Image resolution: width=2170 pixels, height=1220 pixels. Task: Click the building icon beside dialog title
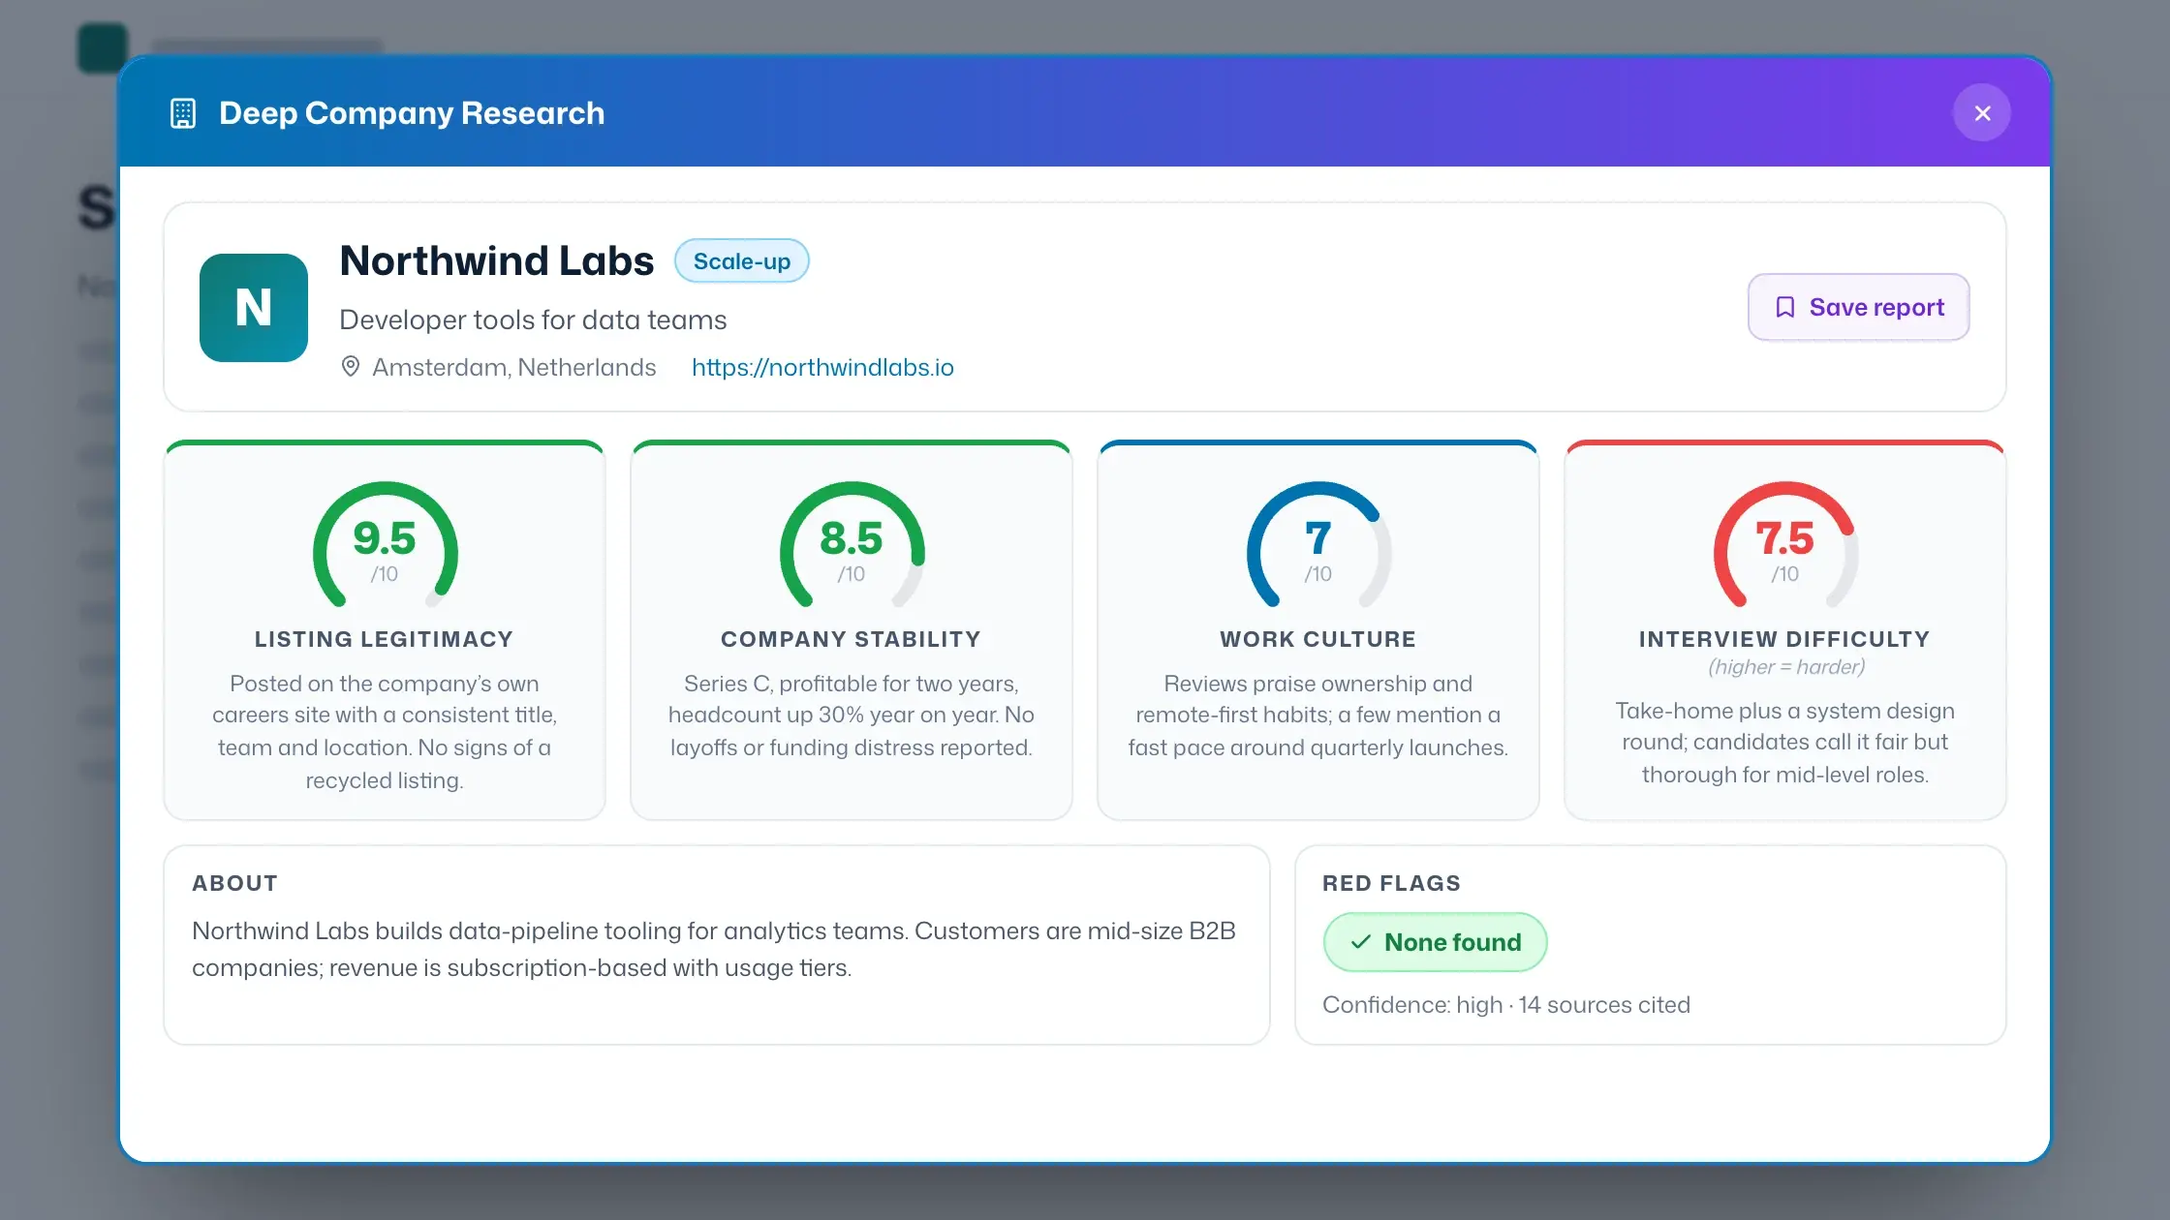183,113
